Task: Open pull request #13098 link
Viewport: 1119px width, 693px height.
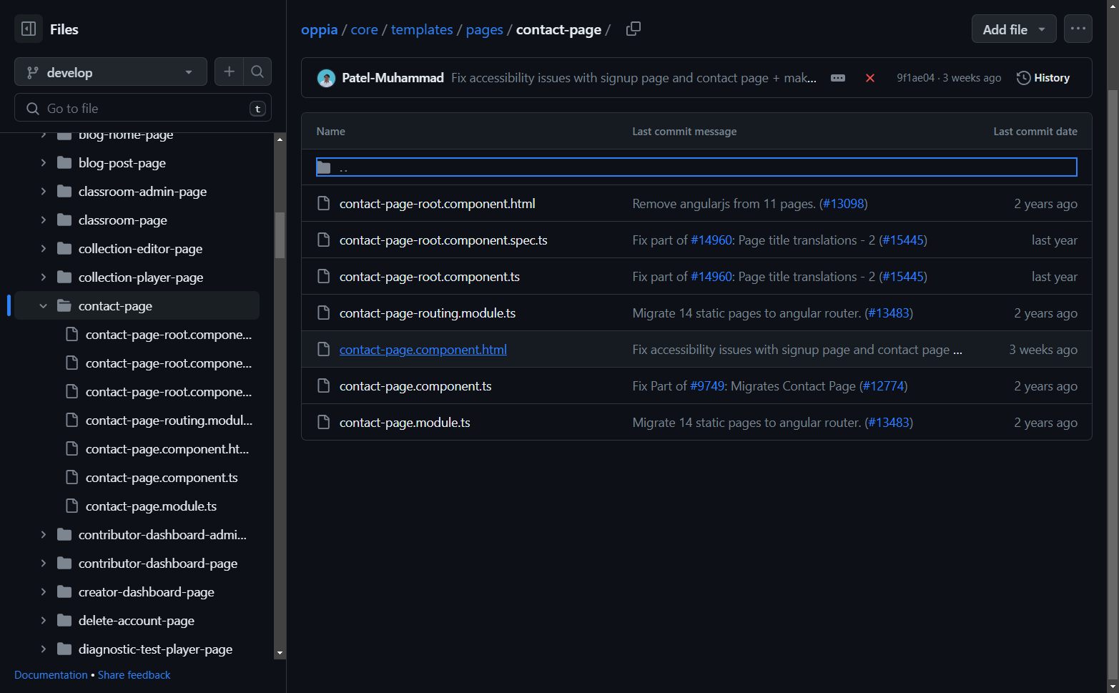Action: 844,204
